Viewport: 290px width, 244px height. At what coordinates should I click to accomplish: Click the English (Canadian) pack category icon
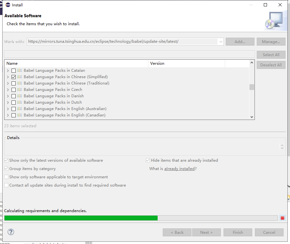20,115
